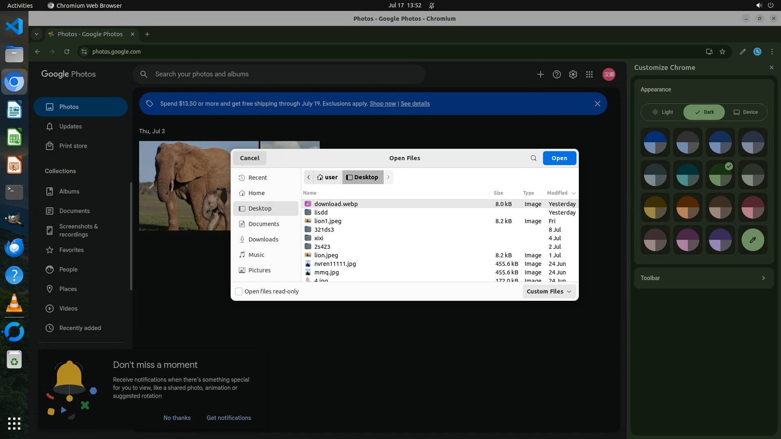
Task: Choose the teal color theme swatch
Action: (687, 175)
